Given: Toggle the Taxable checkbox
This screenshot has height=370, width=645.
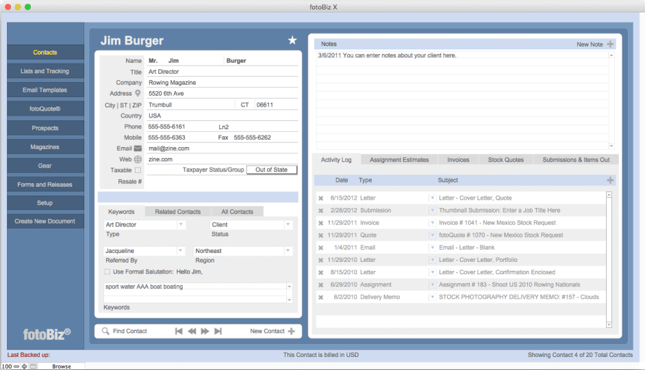Looking at the screenshot, I should click(x=138, y=170).
